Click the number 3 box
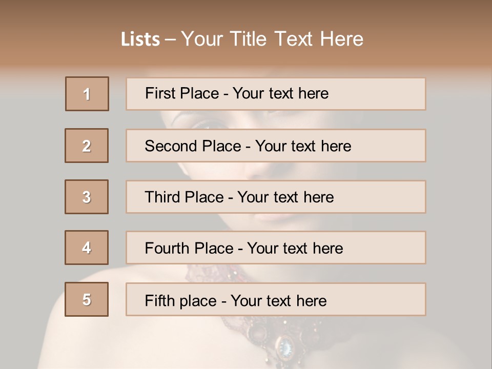492x369 pixels. [87, 197]
